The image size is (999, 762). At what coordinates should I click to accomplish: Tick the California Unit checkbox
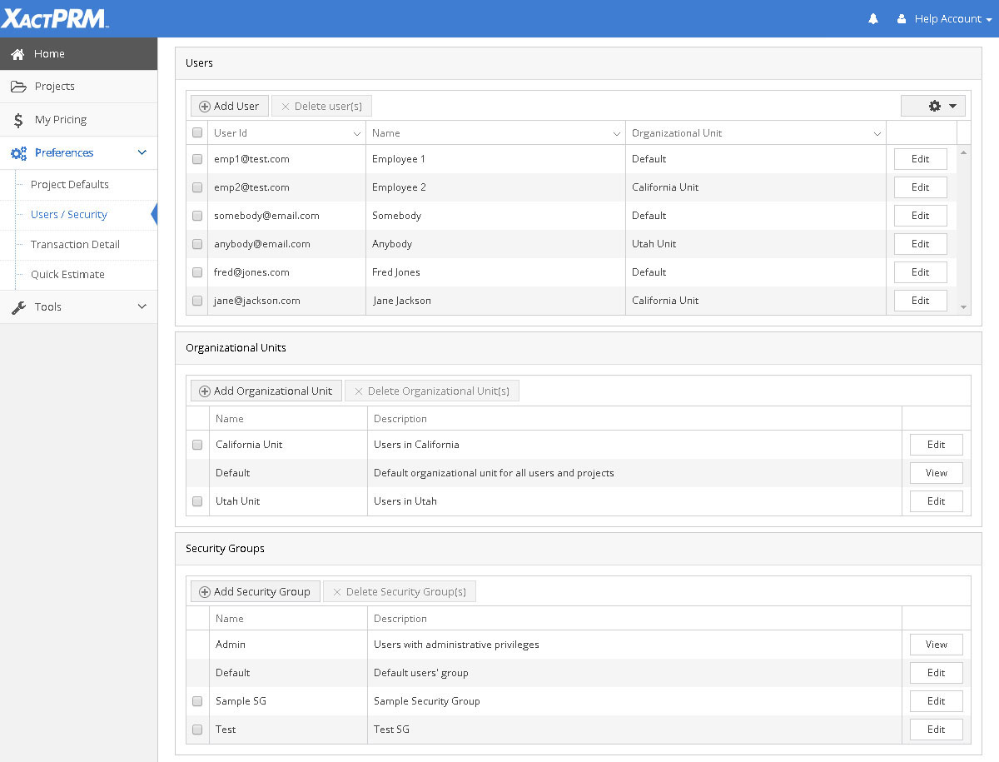[197, 445]
